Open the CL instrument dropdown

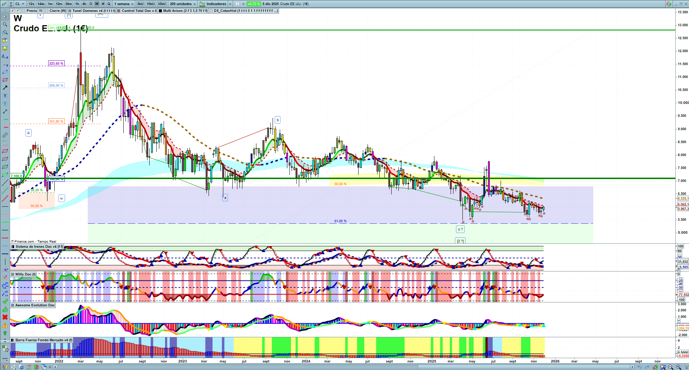coord(20,4)
